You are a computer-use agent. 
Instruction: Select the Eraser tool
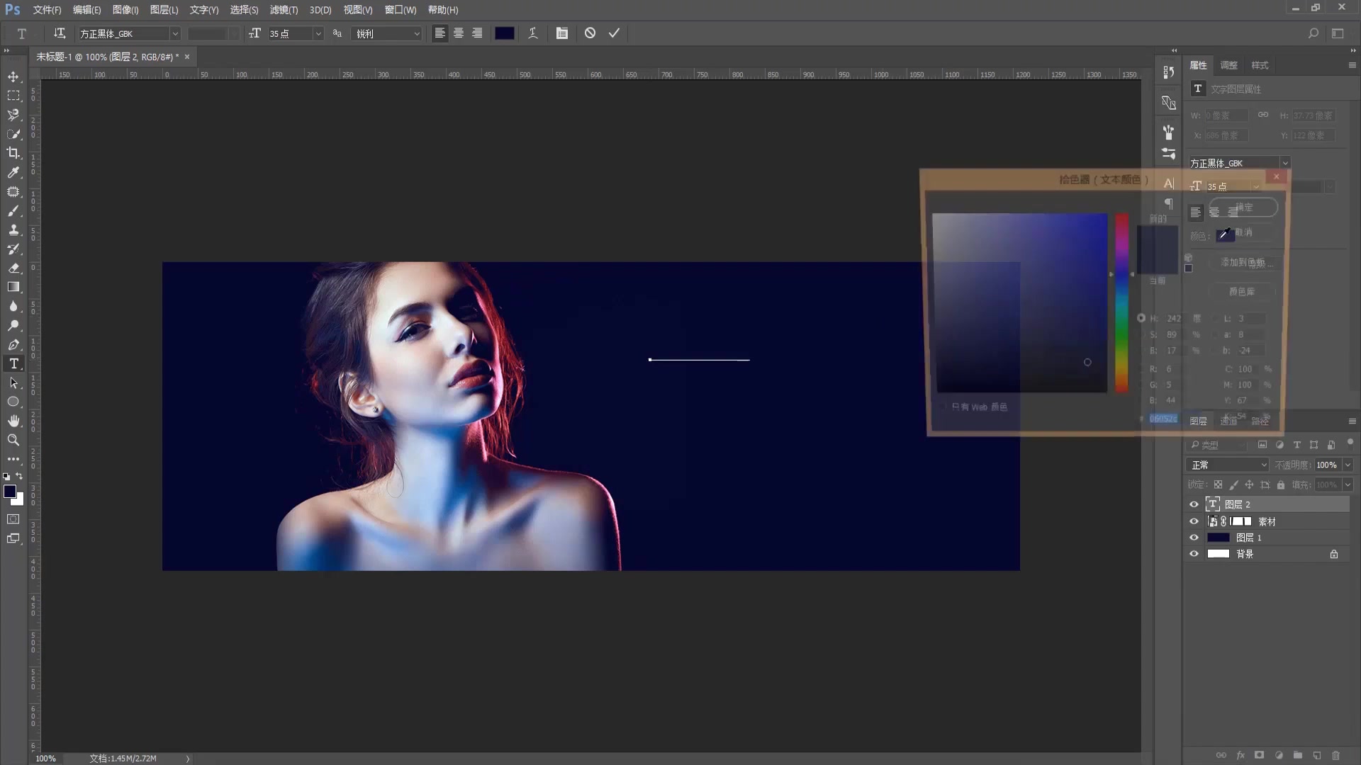point(13,268)
